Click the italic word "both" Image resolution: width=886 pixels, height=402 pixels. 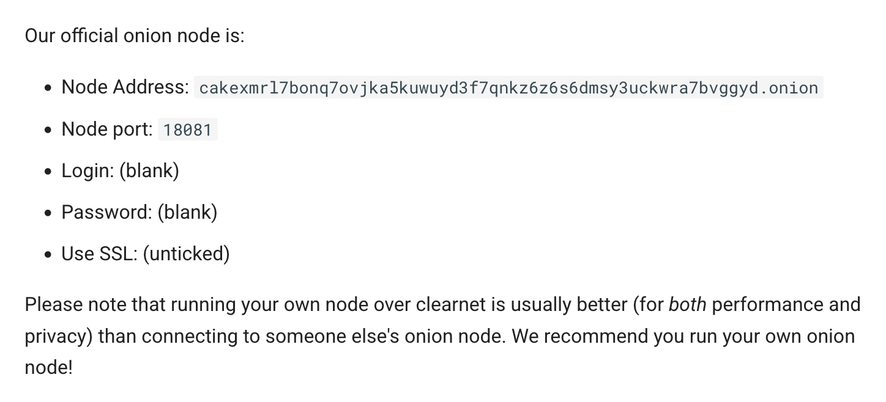click(687, 304)
